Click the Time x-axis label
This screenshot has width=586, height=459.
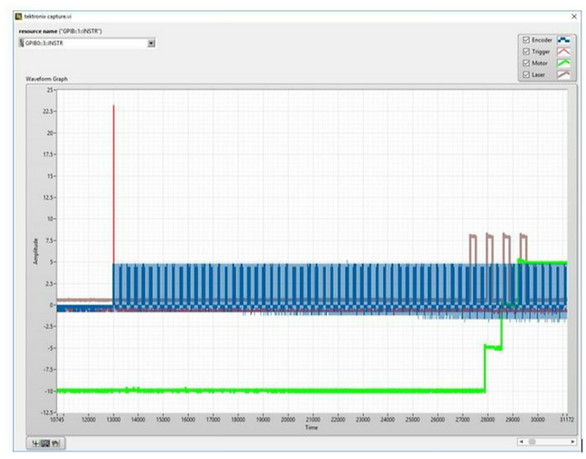tap(311, 427)
